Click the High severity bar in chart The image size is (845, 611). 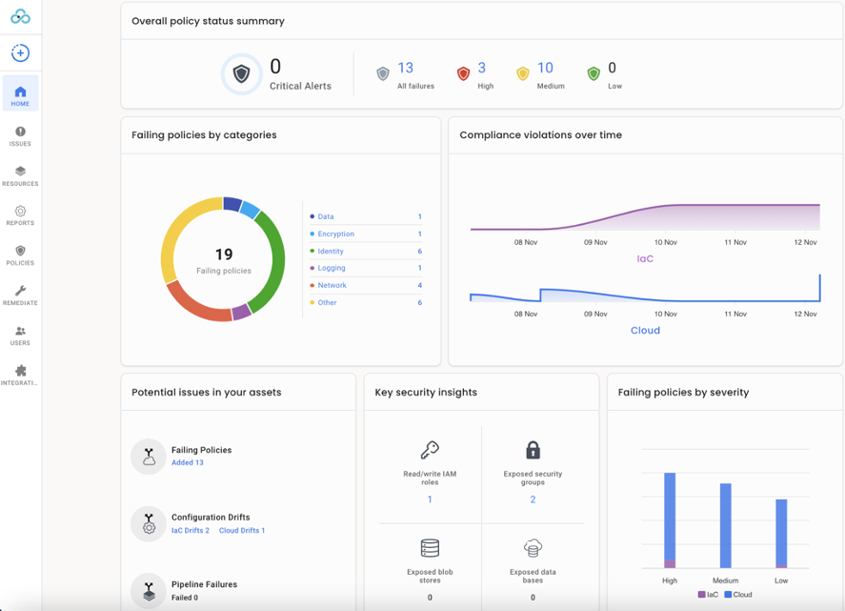670,519
